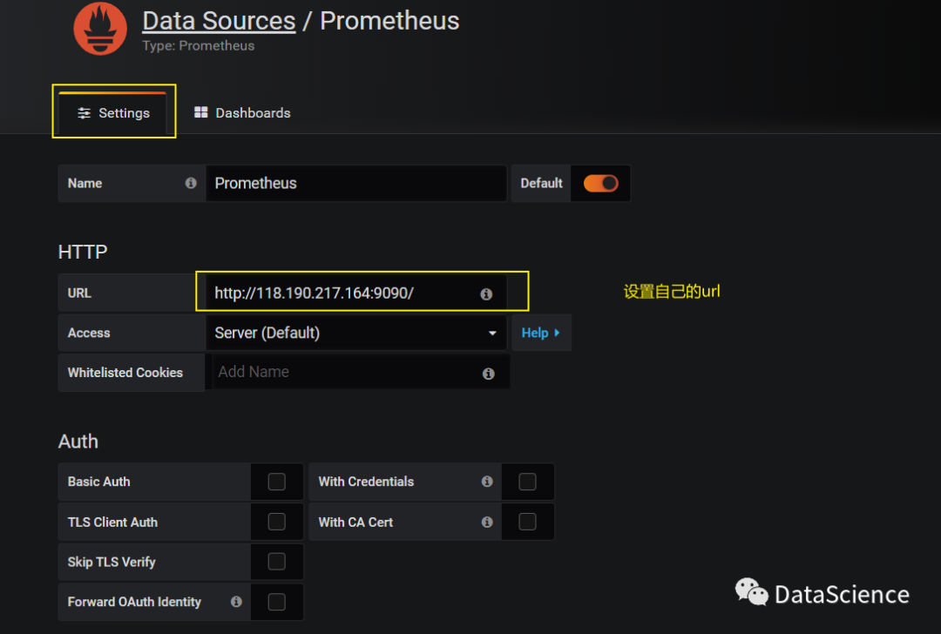Click the With CA Cert info icon
This screenshot has width=941, height=634.
tap(487, 523)
